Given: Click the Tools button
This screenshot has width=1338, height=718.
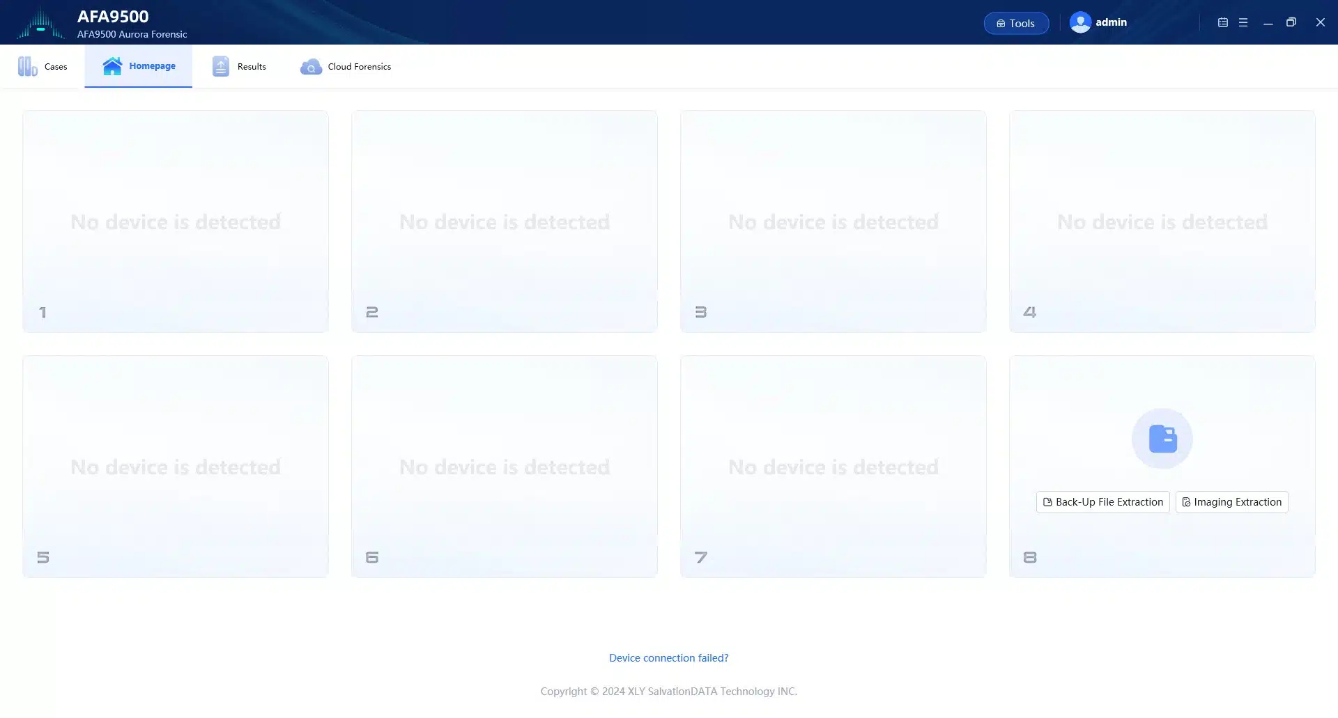Looking at the screenshot, I should tap(1015, 24).
